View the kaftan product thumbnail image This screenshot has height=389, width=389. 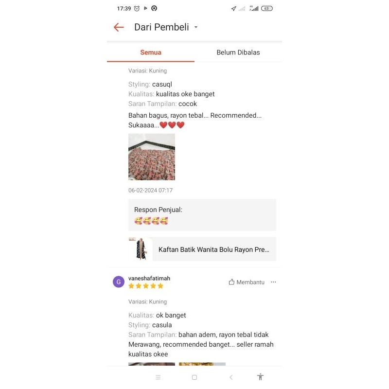click(141, 249)
